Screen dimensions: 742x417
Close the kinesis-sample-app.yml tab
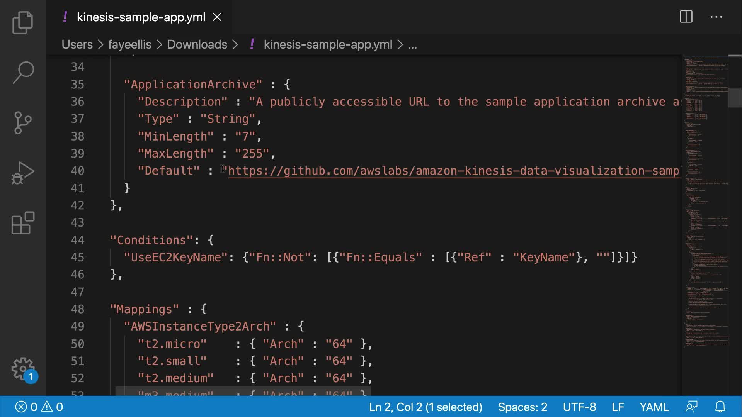coord(217,17)
